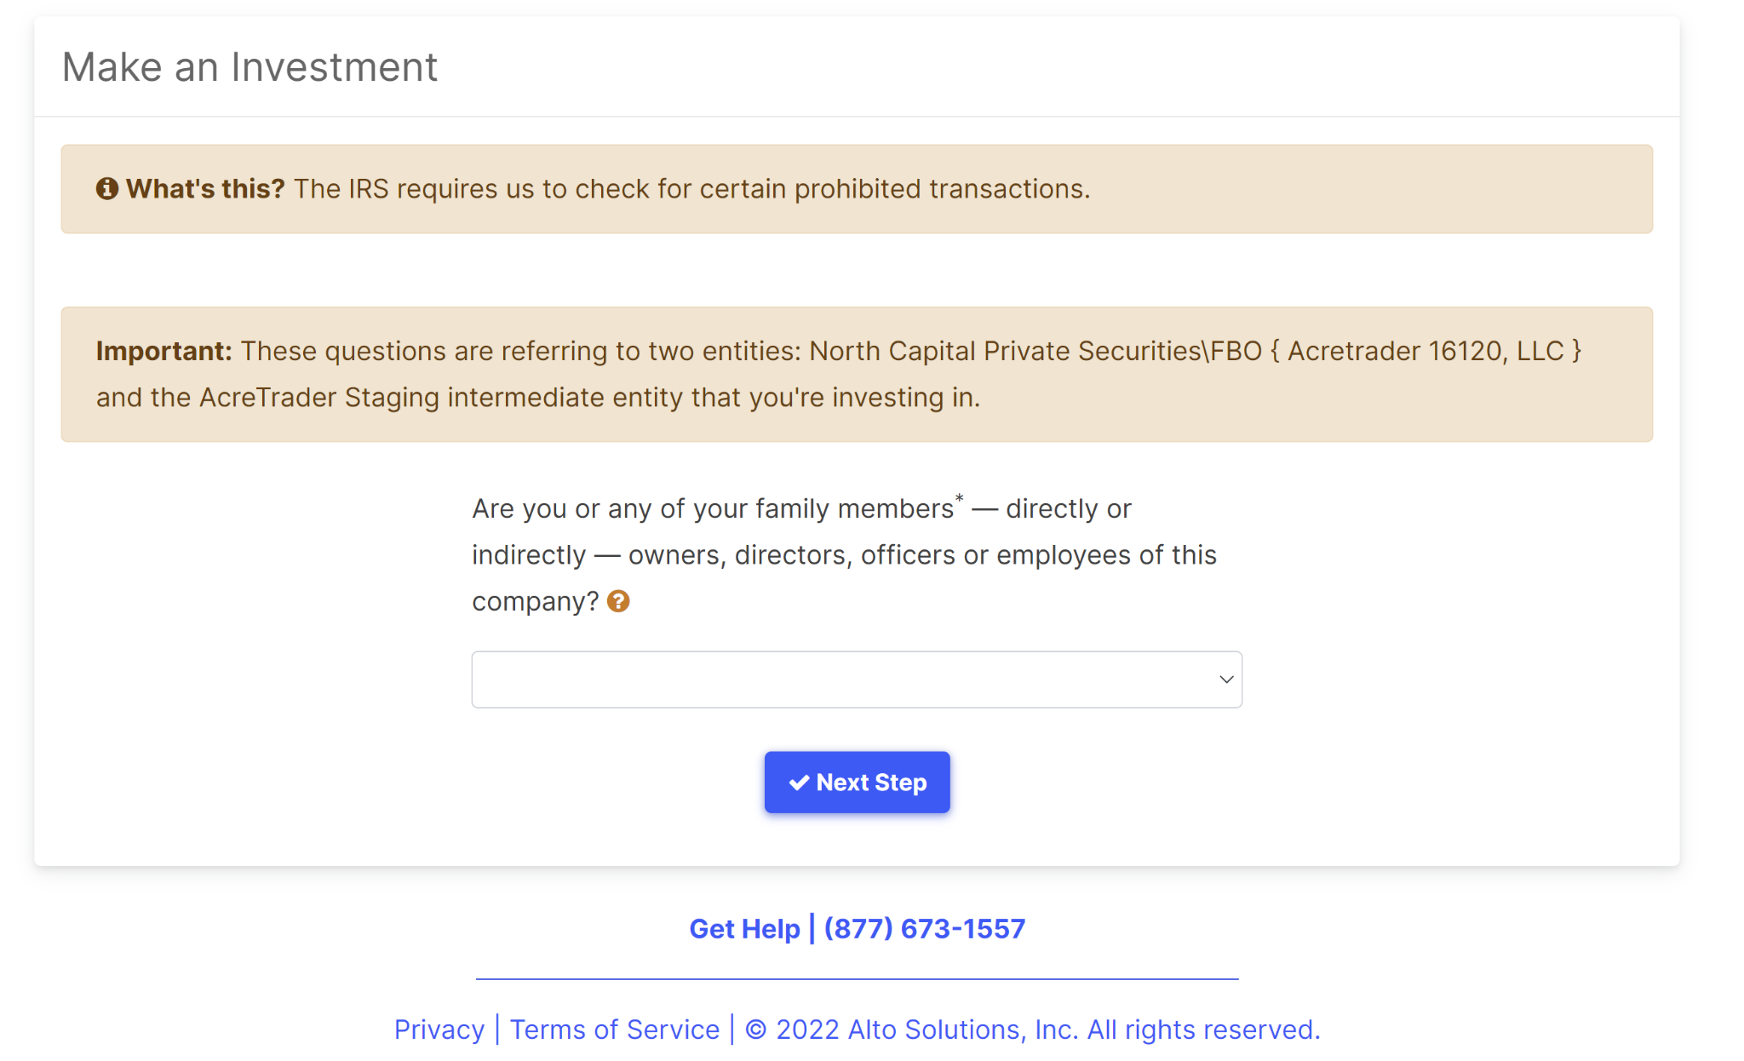Click the bold "What's this?" label

pyautogui.click(x=205, y=188)
